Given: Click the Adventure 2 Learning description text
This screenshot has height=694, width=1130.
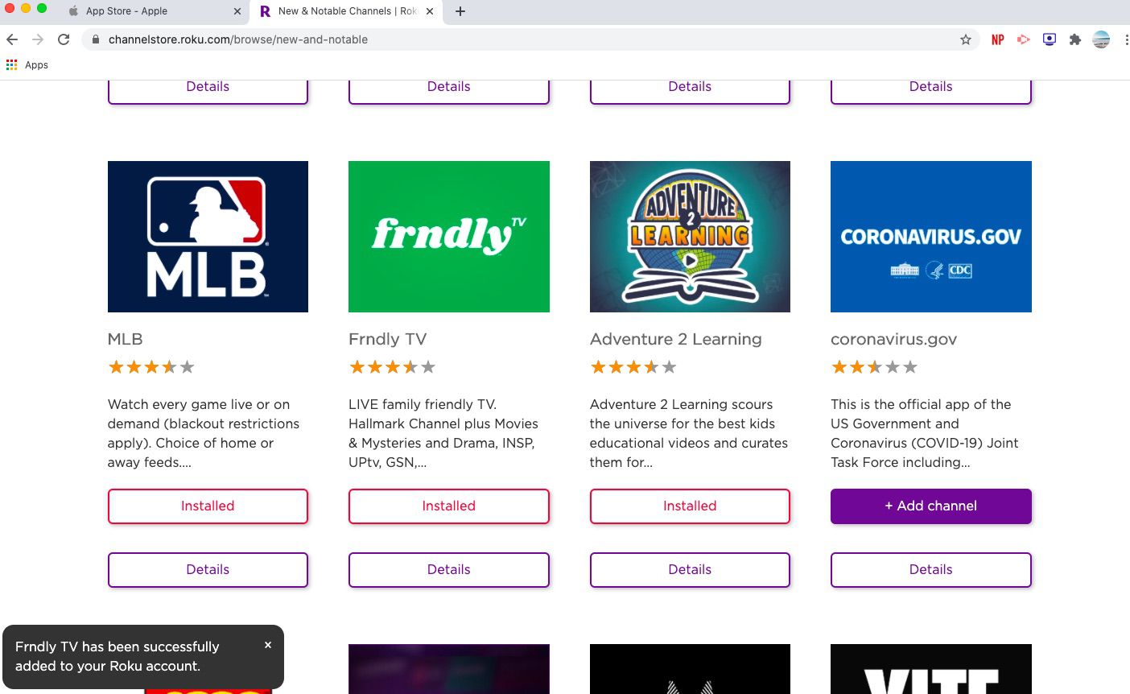Looking at the screenshot, I should (689, 433).
